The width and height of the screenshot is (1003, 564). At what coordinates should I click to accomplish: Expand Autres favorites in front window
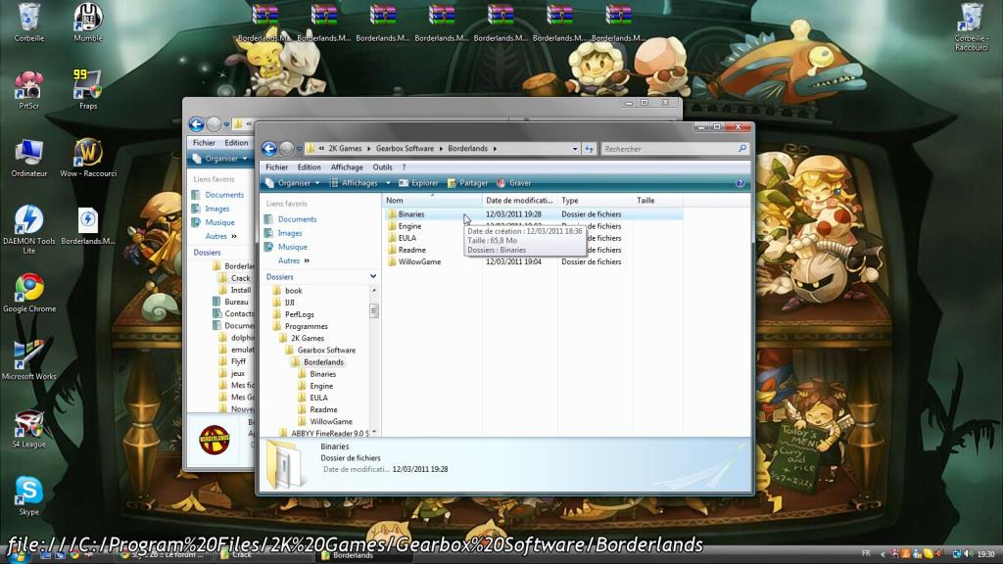[x=294, y=260]
